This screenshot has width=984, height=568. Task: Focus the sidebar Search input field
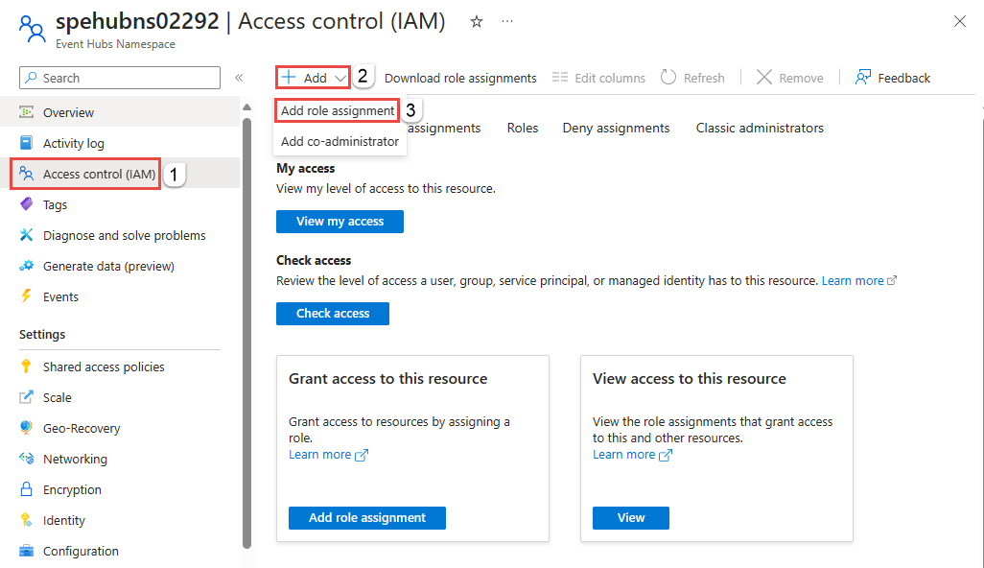[120, 78]
